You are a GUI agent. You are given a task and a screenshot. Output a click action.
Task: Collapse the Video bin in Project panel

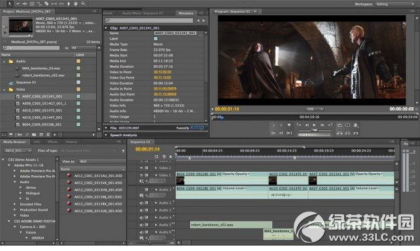[x=4, y=90]
